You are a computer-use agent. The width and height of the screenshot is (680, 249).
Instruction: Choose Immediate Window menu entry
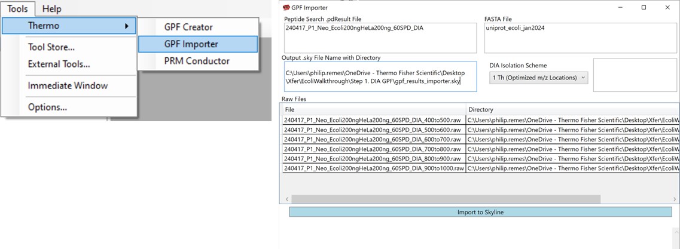pyautogui.click(x=68, y=86)
